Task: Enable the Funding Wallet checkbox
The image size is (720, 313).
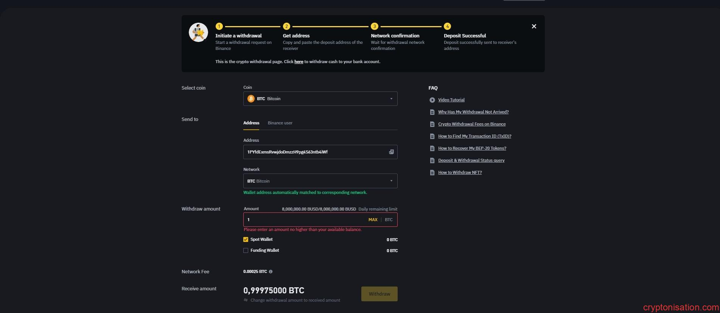Action: pyautogui.click(x=246, y=250)
